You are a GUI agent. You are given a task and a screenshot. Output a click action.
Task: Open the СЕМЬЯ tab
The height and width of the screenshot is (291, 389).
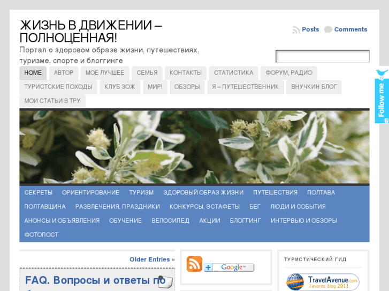click(x=147, y=73)
